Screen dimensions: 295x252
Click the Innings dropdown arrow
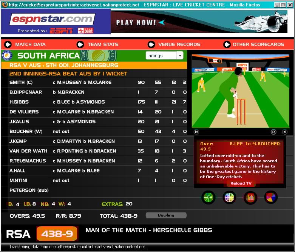[x=180, y=55]
